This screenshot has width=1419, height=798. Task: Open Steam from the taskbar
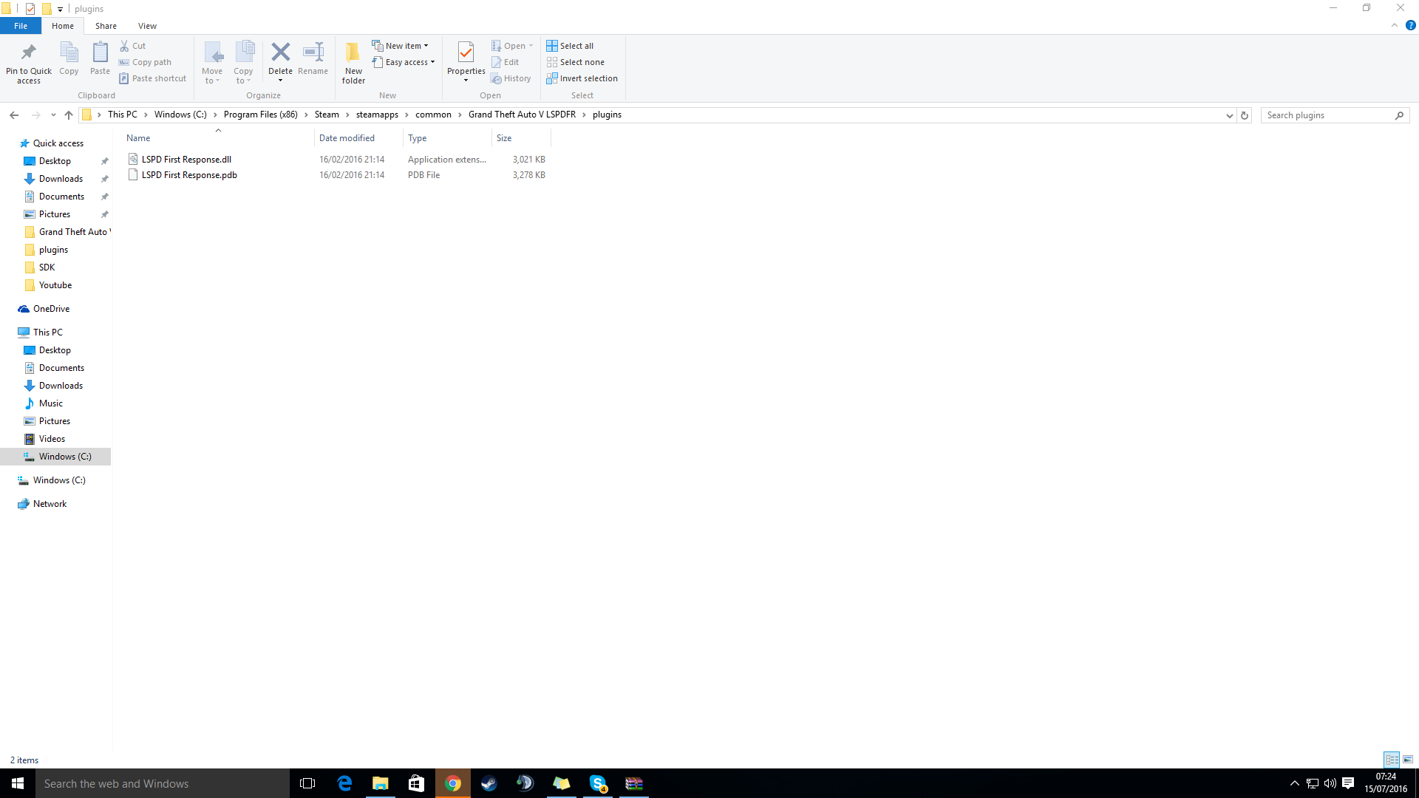tap(489, 783)
